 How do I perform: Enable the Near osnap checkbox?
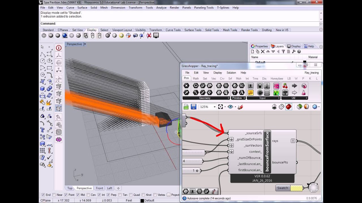point(54,195)
